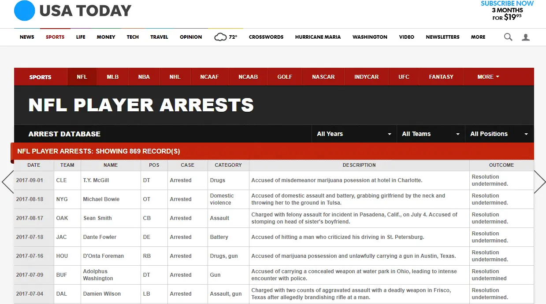The height and width of the screenshot is (304, 546).
Task: Click player name Dante Fowler
Action: point(100,237)
